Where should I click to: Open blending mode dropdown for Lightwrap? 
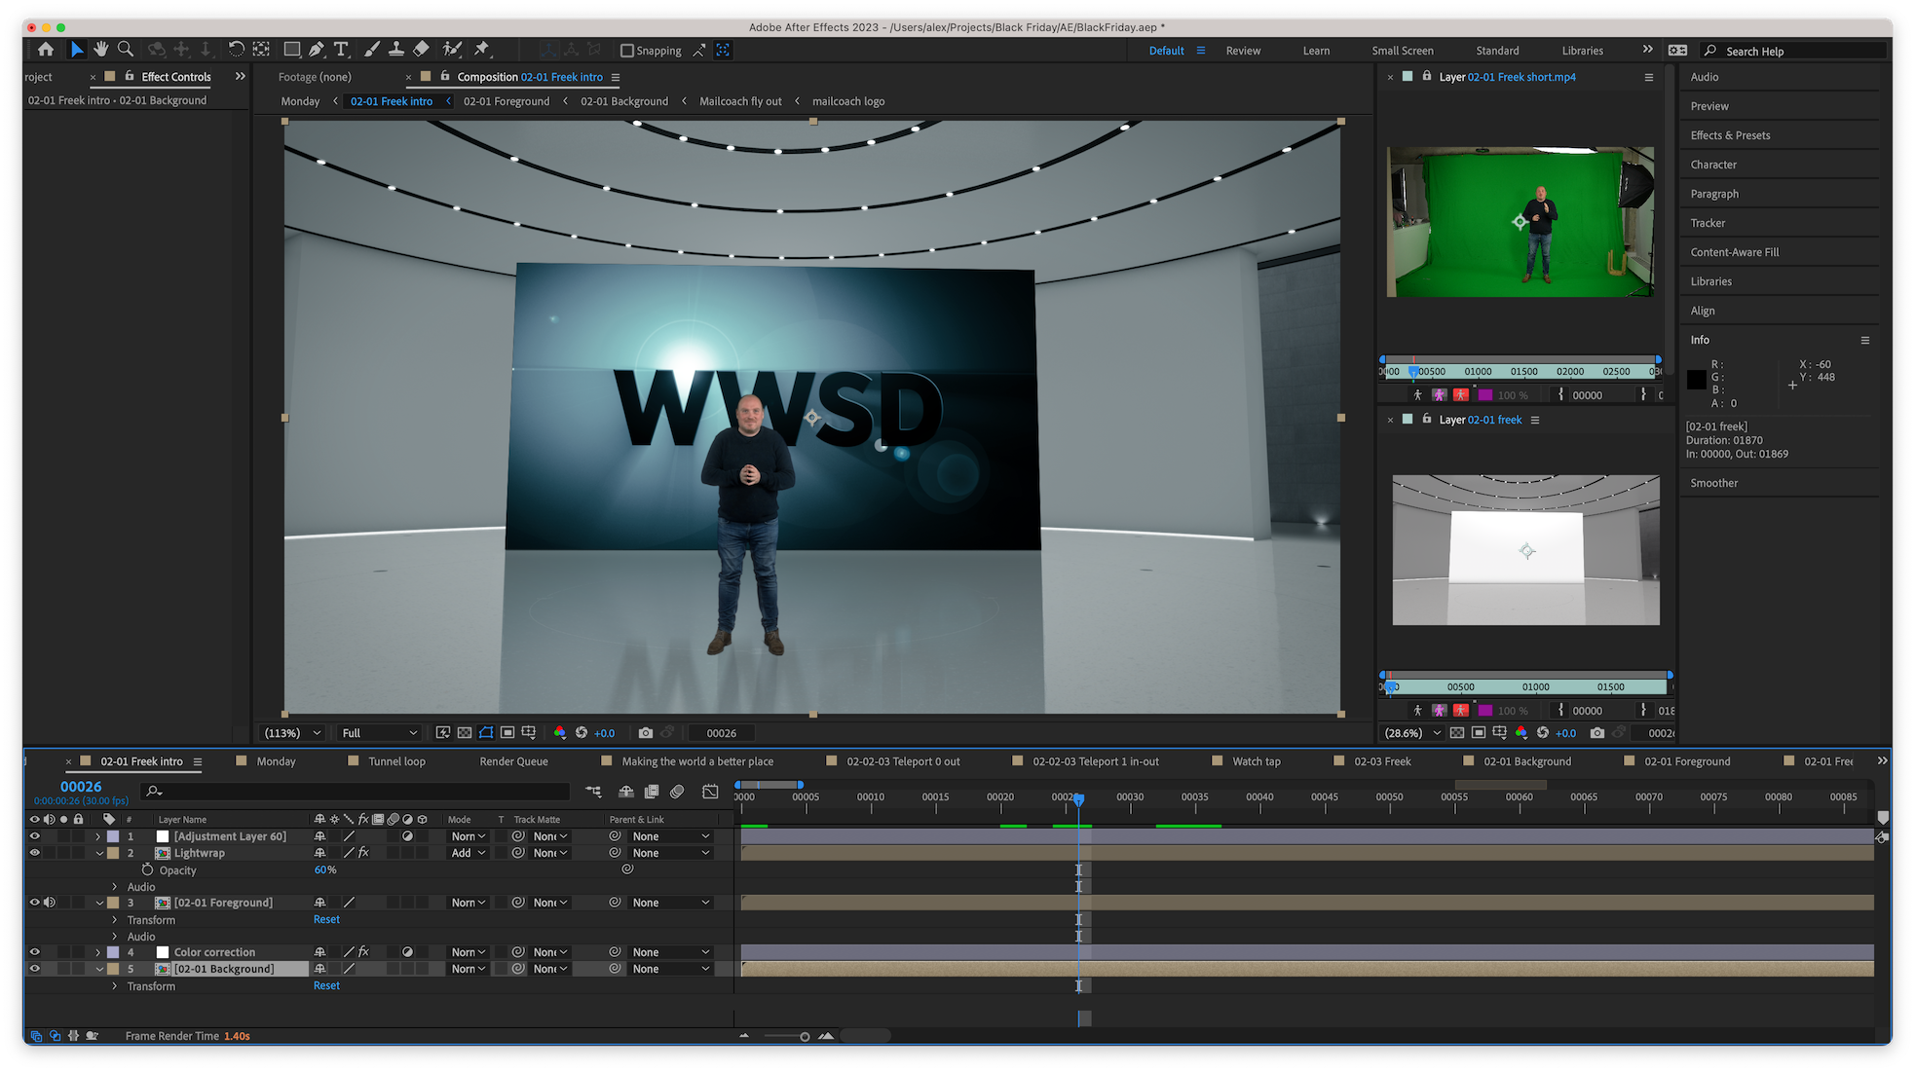click(x=468, y=853)
